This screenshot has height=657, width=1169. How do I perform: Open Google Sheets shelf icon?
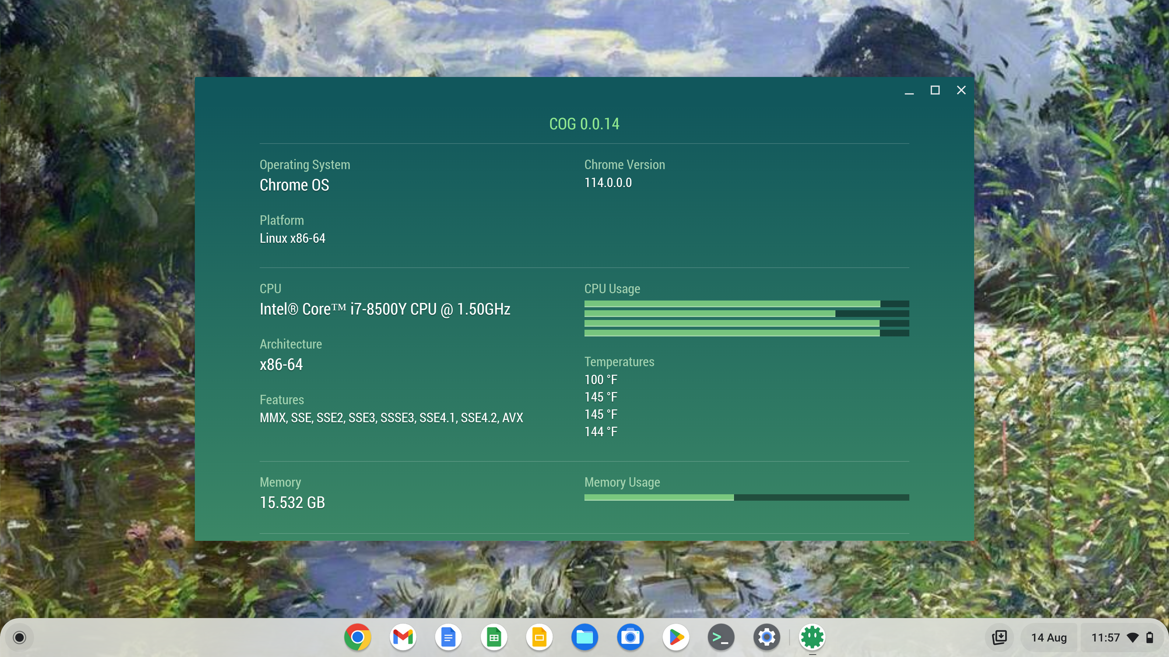click(x=494, y=637)
